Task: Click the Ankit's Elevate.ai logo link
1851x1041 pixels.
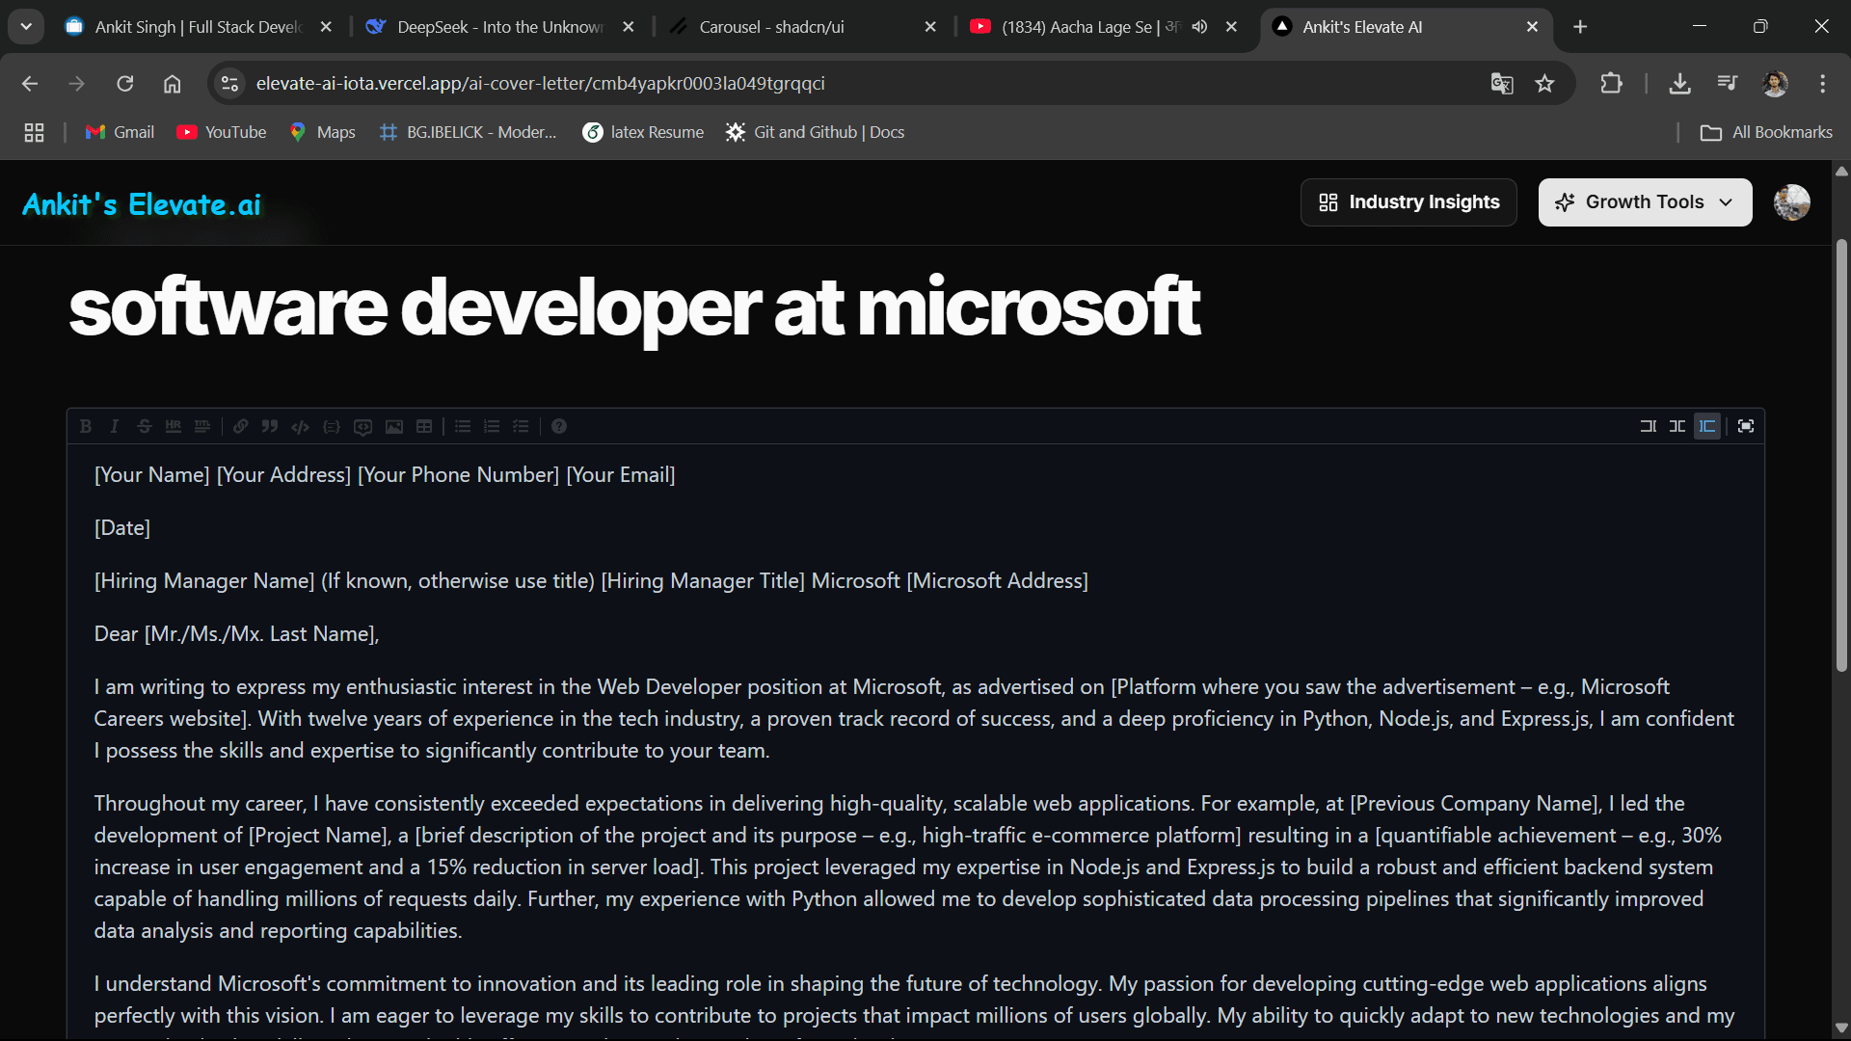Action: click(142, 204)
